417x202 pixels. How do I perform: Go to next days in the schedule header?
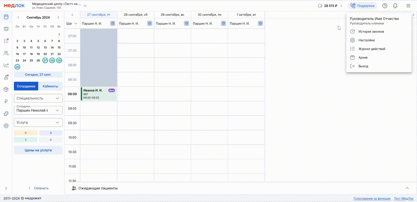click(413, 15)
